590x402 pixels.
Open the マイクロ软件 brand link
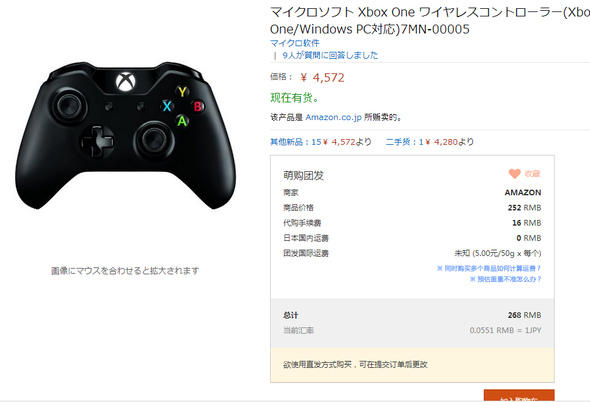pos(295,43)
